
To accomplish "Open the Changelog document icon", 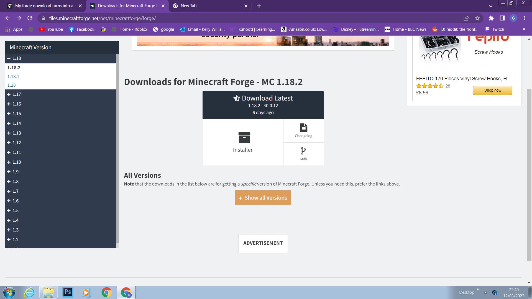I will point(303,128).
